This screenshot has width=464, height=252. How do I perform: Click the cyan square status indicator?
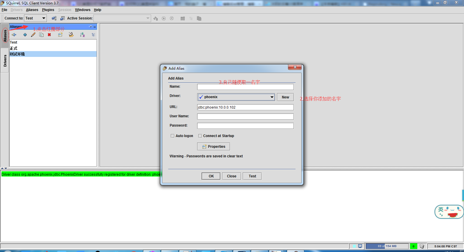click(354, 246)
